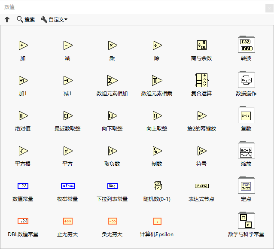This screenshot has height=249, width=274.
Task: Pick the 商与余数 quotient and remainder icon
Action: [202, 45]
